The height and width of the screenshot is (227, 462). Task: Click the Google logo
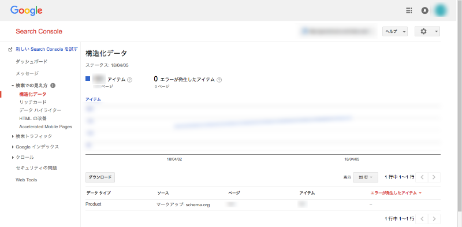click(27, 11)
